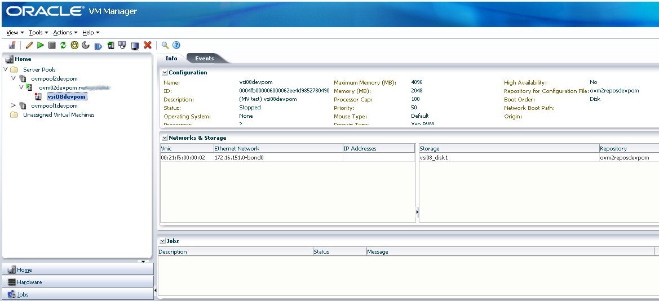This screenshot has width=659, height=301.
Task: Open the View menu
Action: point(15,32)
